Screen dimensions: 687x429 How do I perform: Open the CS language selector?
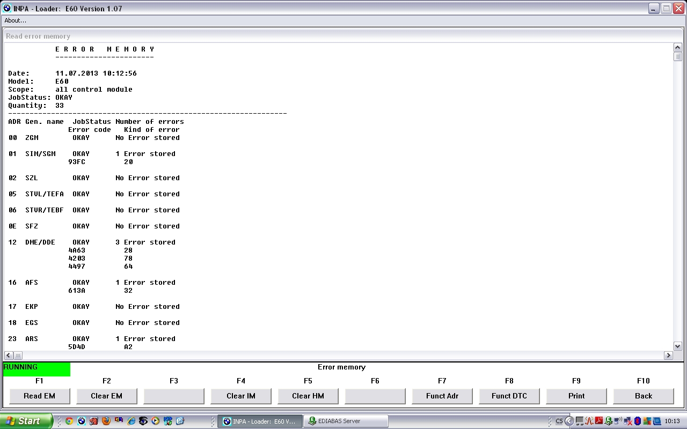coord(559,421)
